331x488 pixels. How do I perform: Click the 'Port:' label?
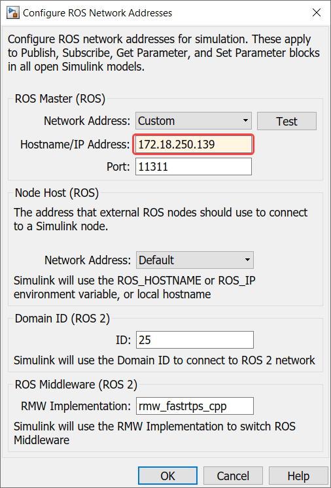coord(118,167)
